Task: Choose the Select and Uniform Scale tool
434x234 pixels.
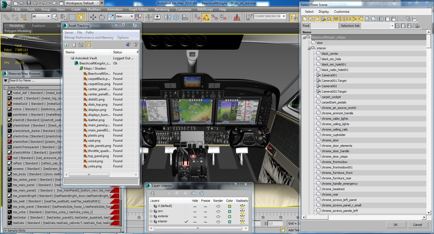Action: click(x=111, y=17)
